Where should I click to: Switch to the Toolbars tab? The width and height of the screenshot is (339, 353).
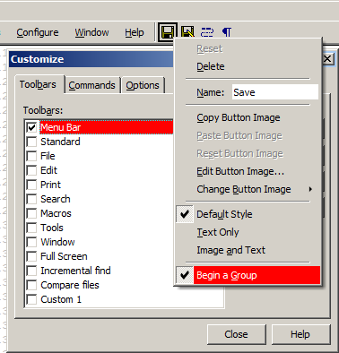point(39,84)
